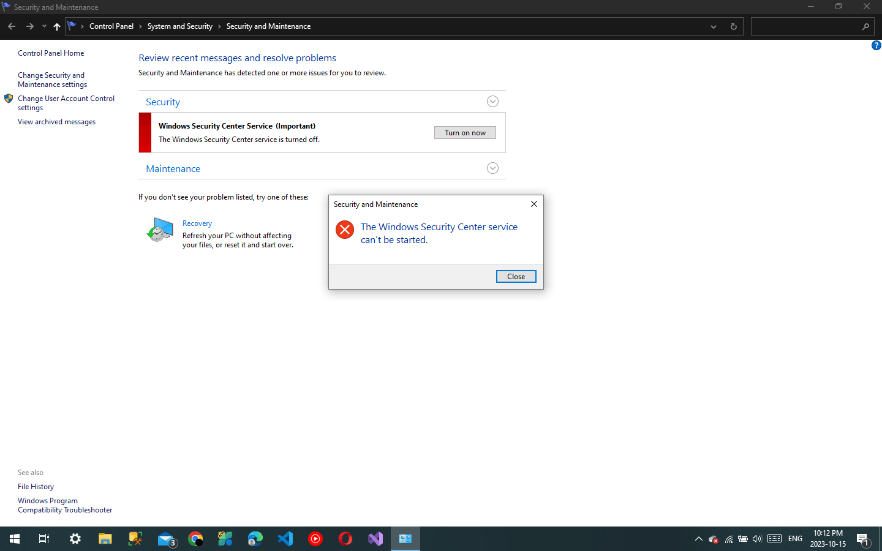
Task: Launch Microsoft Edge from the taskbar
Action: (x=255, y=539)
